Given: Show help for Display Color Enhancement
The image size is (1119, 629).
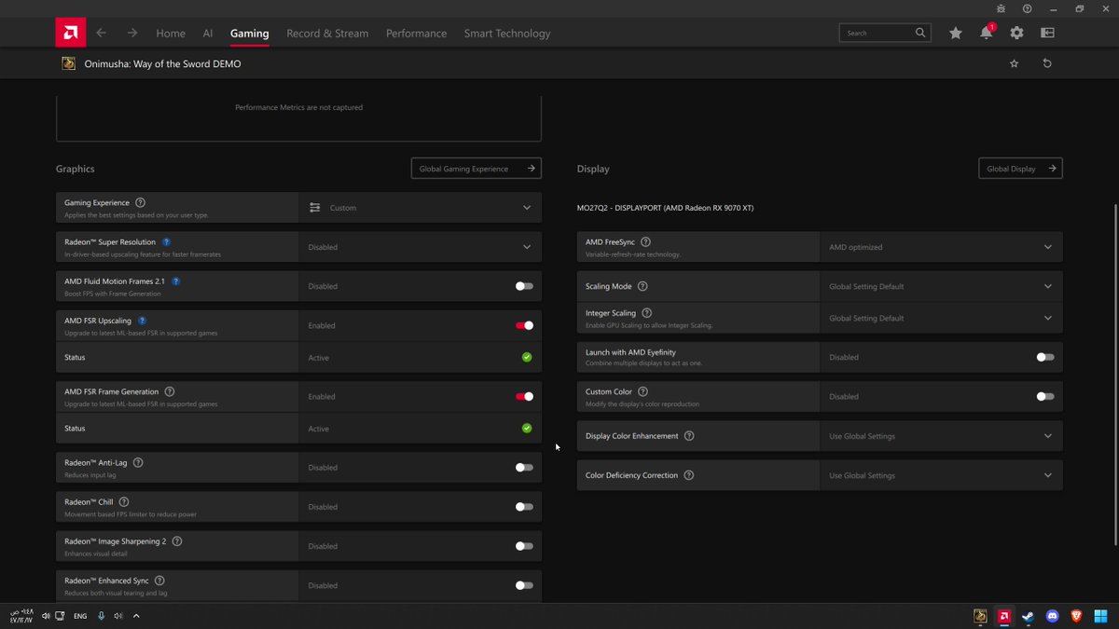Looking at the screenshot, I should 689,435.
